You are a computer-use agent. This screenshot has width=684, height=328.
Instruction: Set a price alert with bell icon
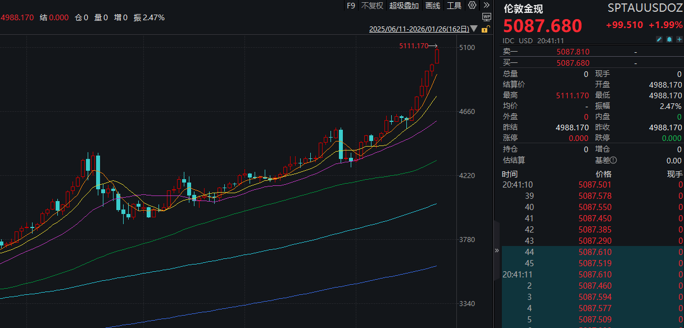[x=669, y=40]
